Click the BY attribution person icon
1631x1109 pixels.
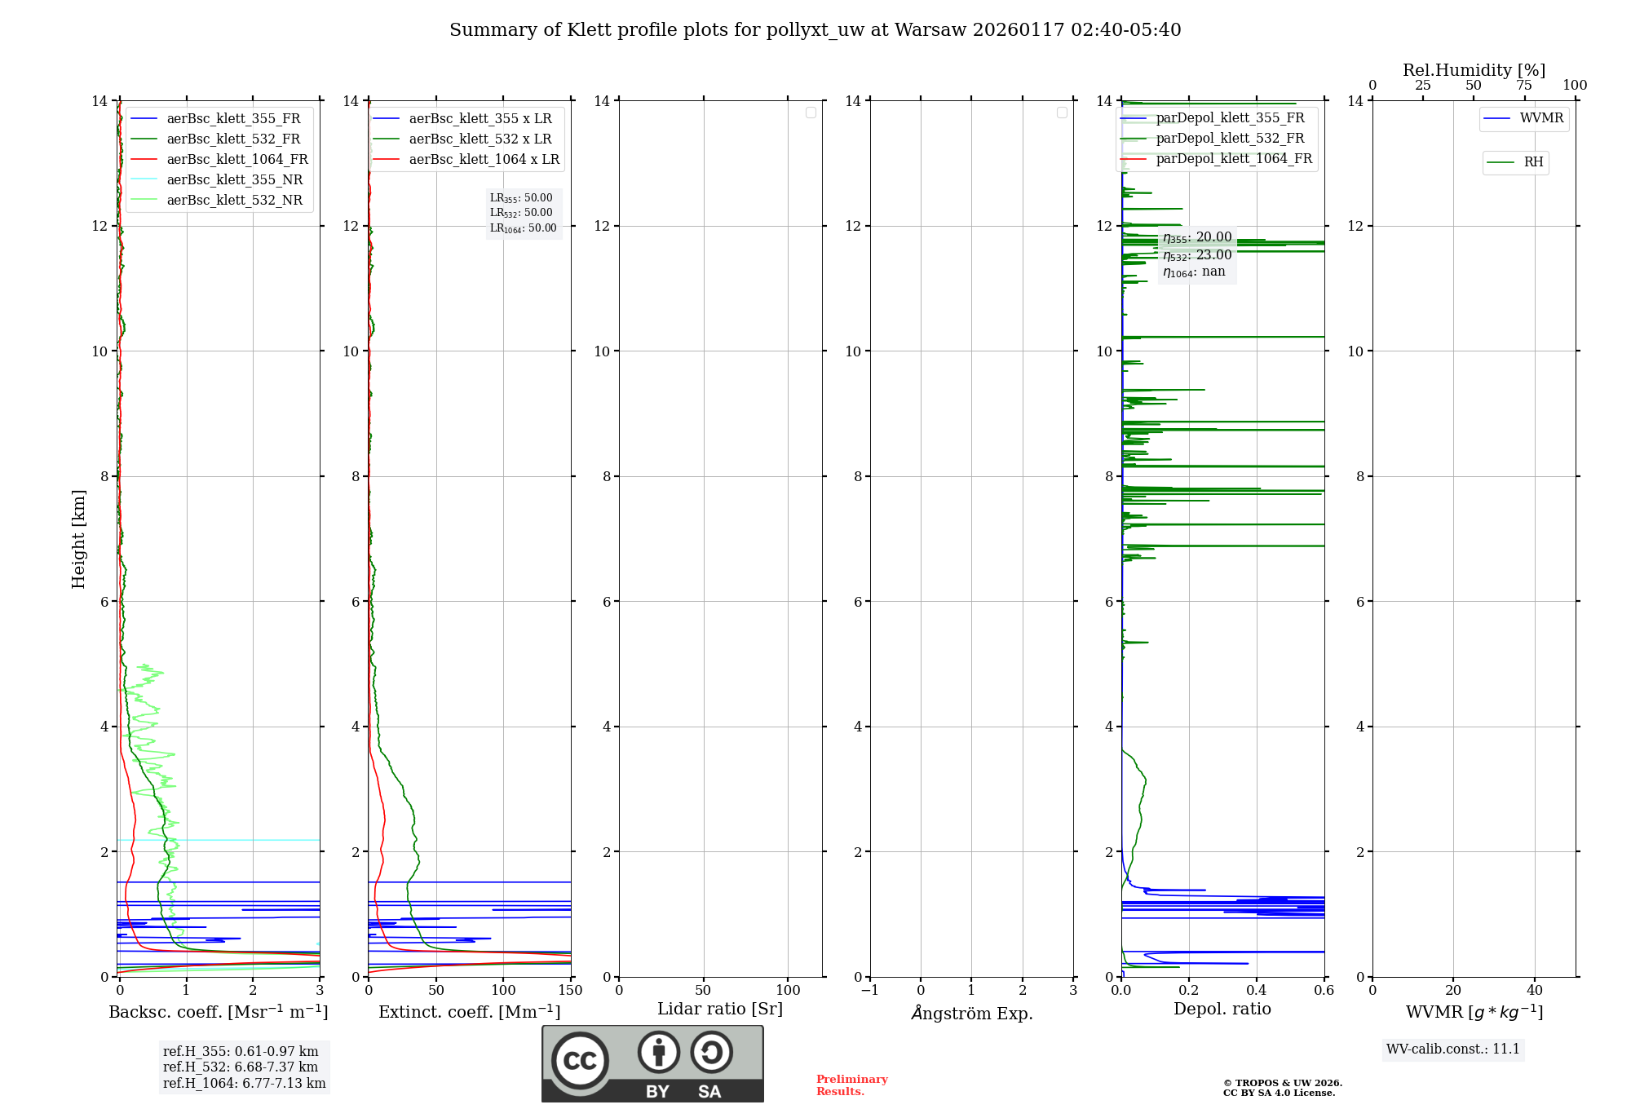[x=658, y=1052]
